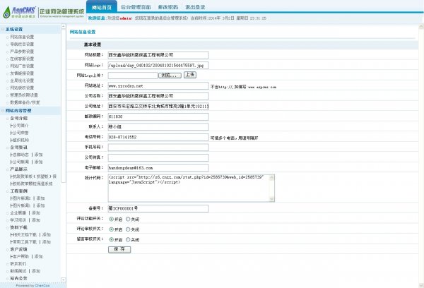Click the 公司名称 input field
Viewport: 424px width, 288px height.
coord(158,96)
